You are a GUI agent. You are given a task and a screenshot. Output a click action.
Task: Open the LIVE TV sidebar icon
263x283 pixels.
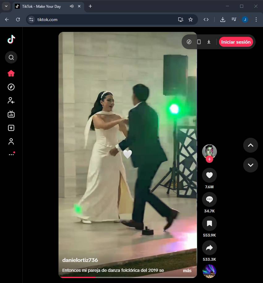click(11, 114)
